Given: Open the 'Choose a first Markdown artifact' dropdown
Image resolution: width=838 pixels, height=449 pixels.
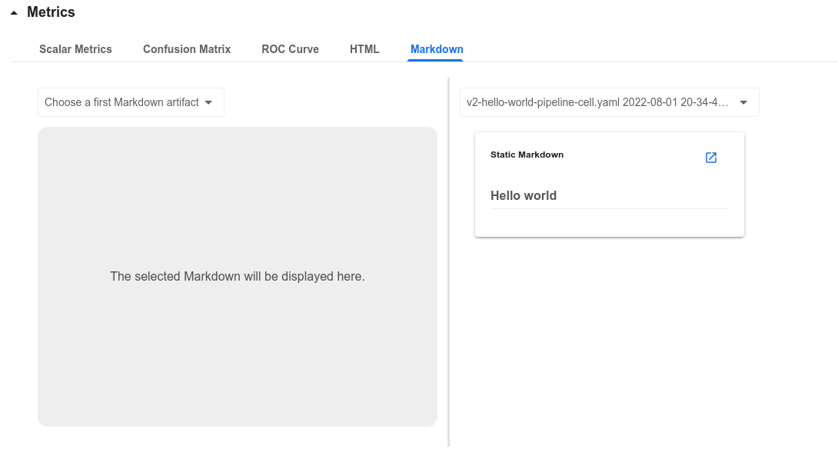Looking at the screenshot, I should pos(121,102).
